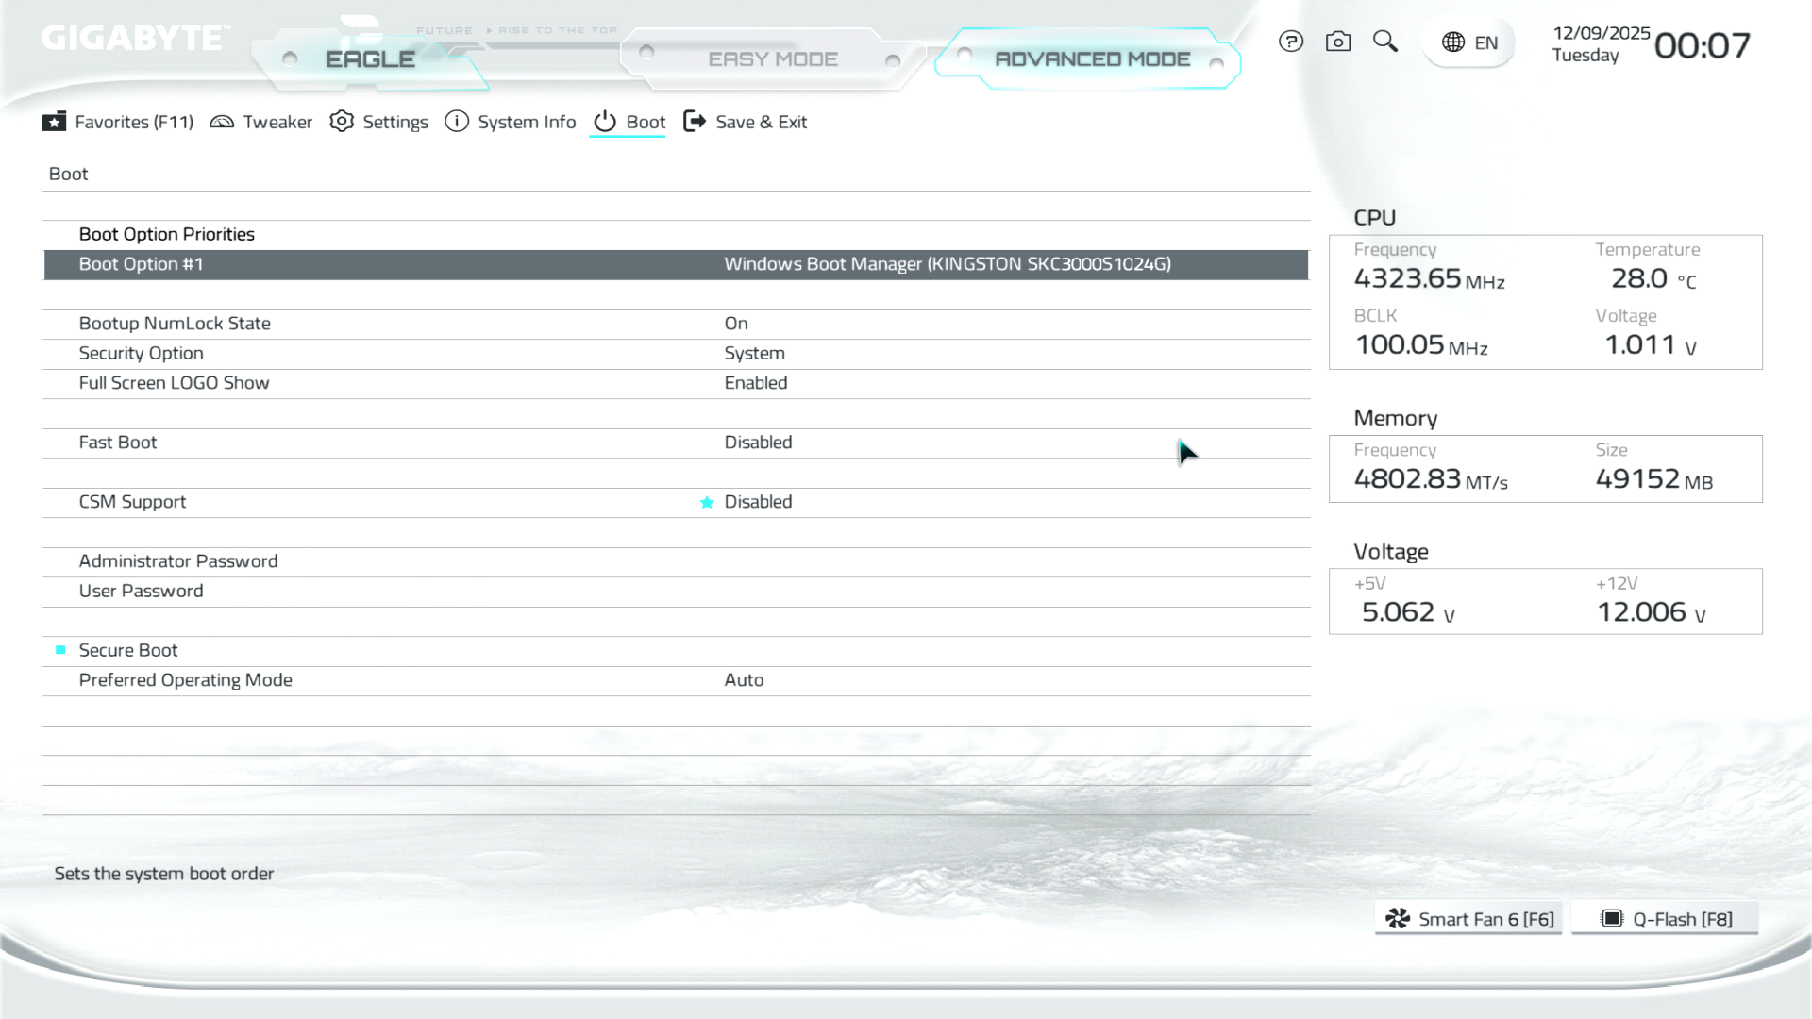1812x1019 pixels.
Task: Click the CSM Support favorite star
Action: click(707, 503)
